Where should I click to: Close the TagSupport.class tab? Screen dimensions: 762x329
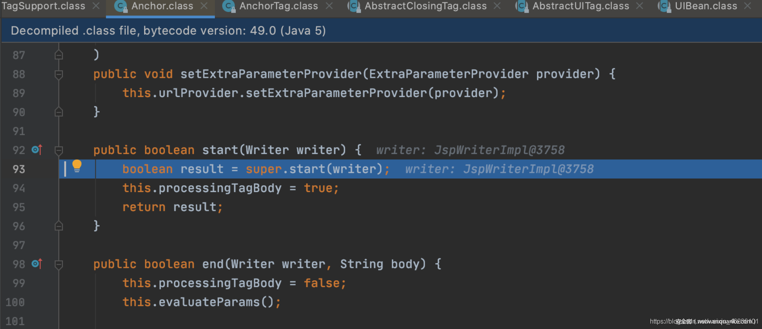coord(96,6)
